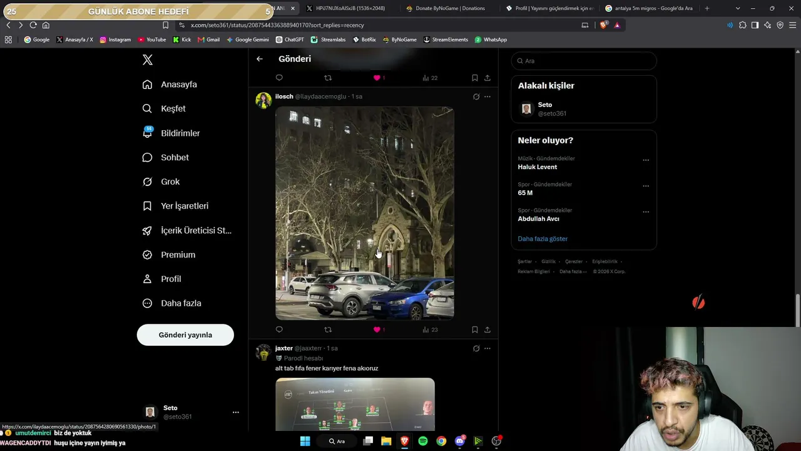Open more options on jaxter's post
This screenshot has width=801, height=451.
487,348
